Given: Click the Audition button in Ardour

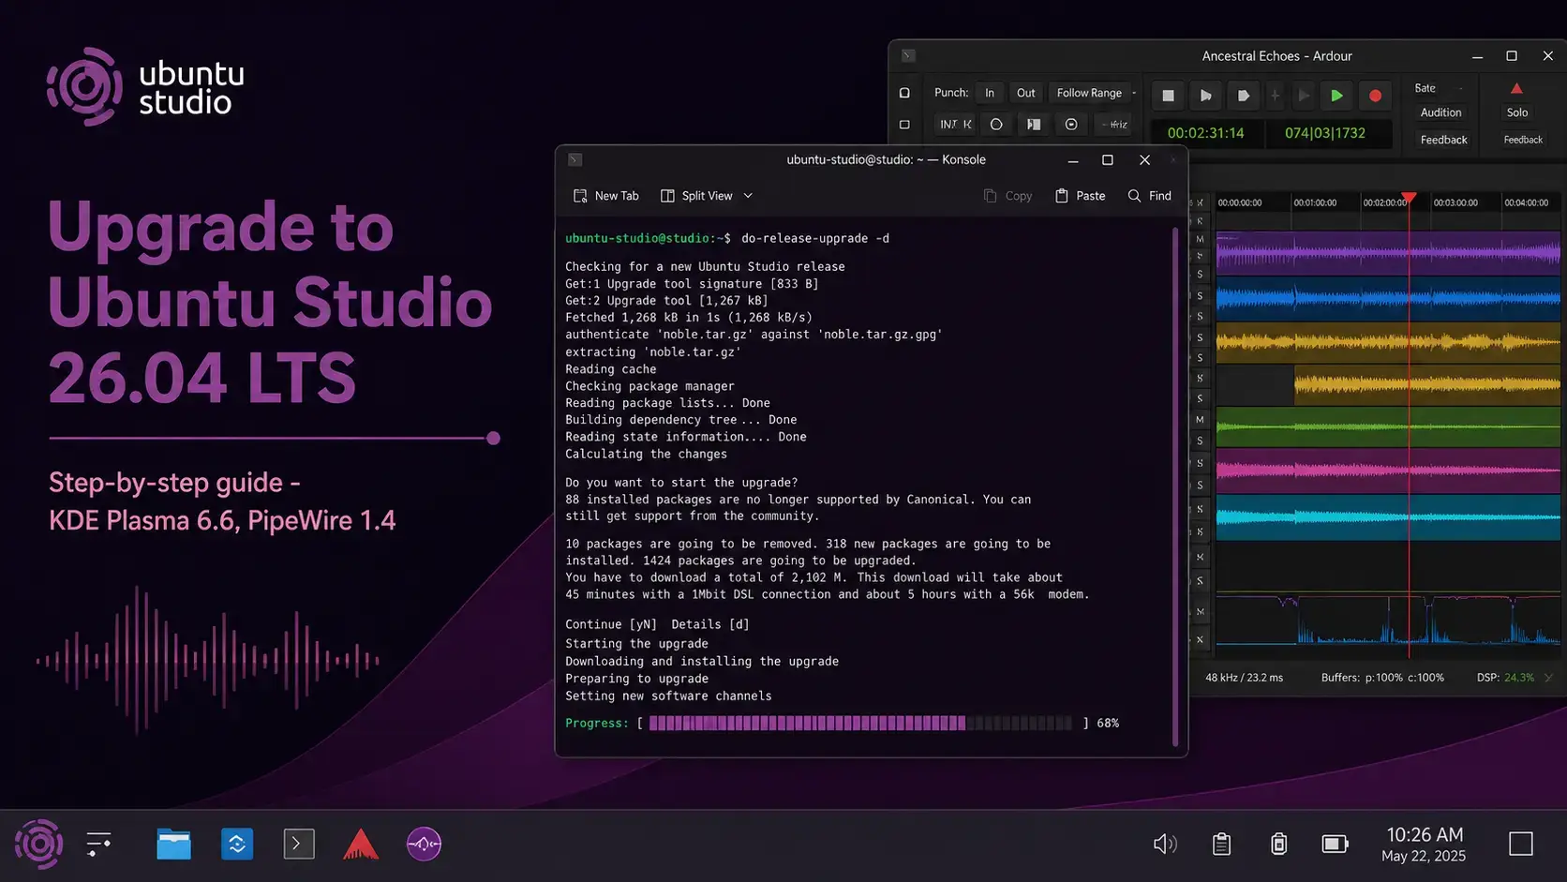Looking at the screenshot, I should coord(1440,112).
